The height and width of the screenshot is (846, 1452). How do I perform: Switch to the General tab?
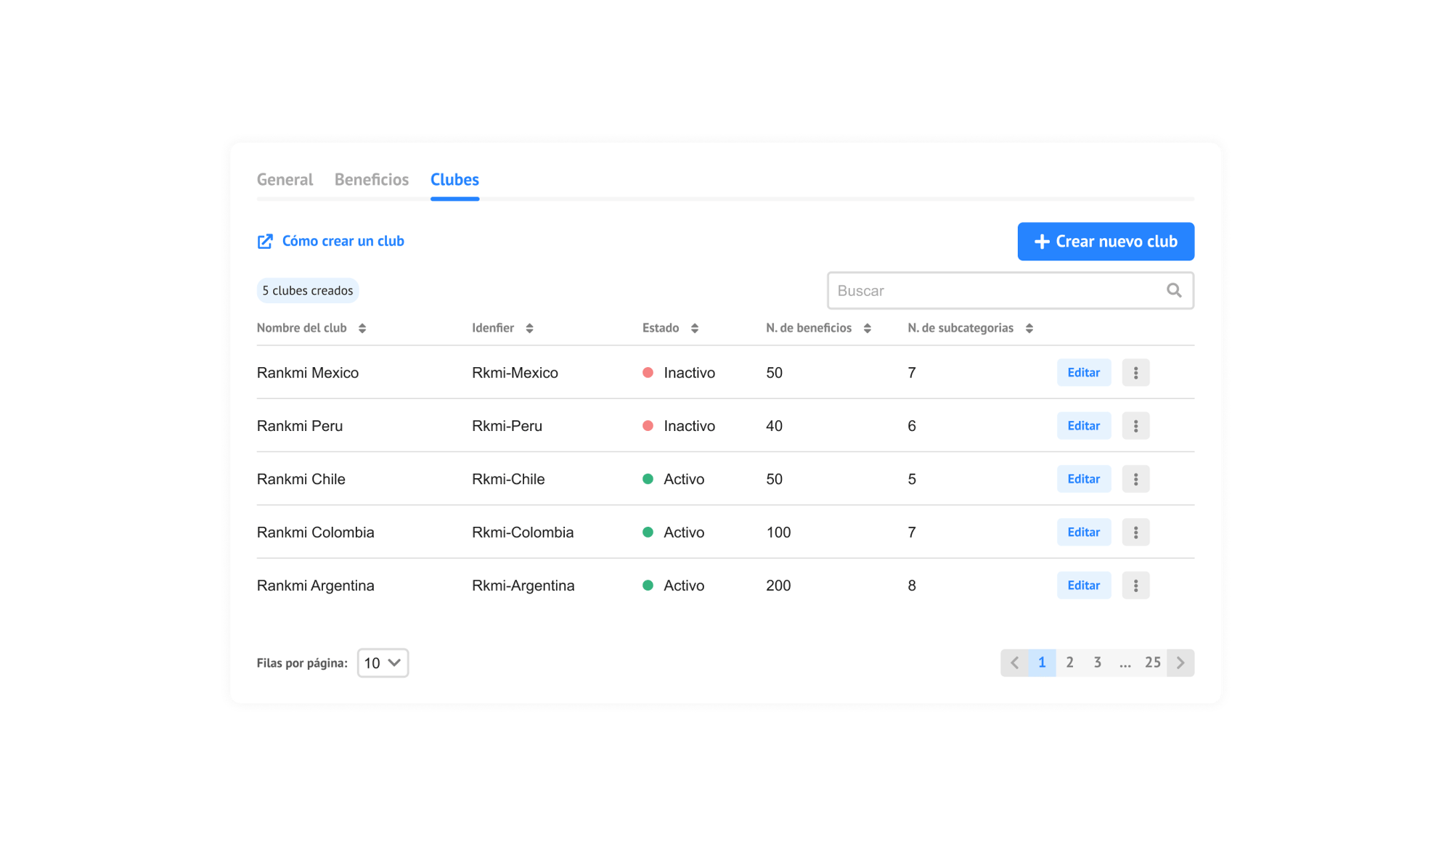[285, 179]
